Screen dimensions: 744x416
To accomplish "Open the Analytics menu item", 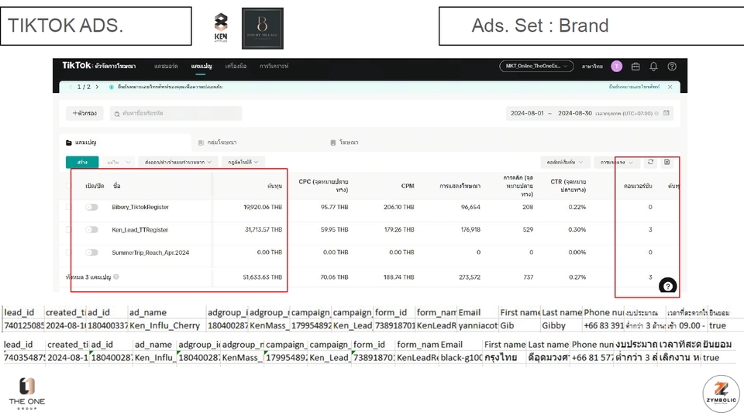I will (x=274, y=67).
